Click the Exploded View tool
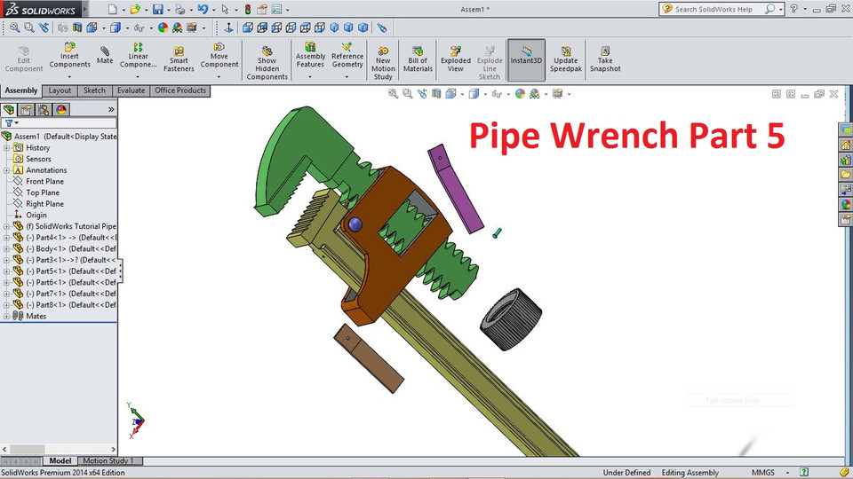The height and width of the screenshot is (479, 853). [455, 59]
